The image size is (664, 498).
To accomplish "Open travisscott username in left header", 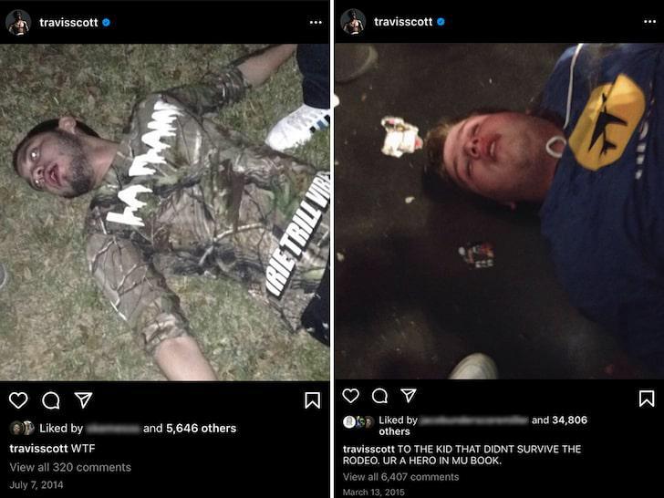I will (x=68, y=23).
